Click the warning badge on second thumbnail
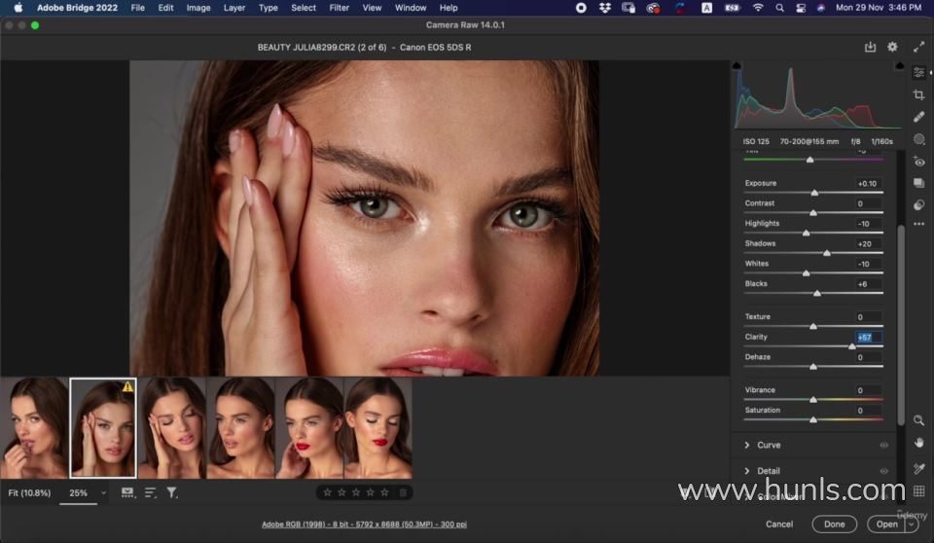The image size is (934, 543). [x=128, y=387]
